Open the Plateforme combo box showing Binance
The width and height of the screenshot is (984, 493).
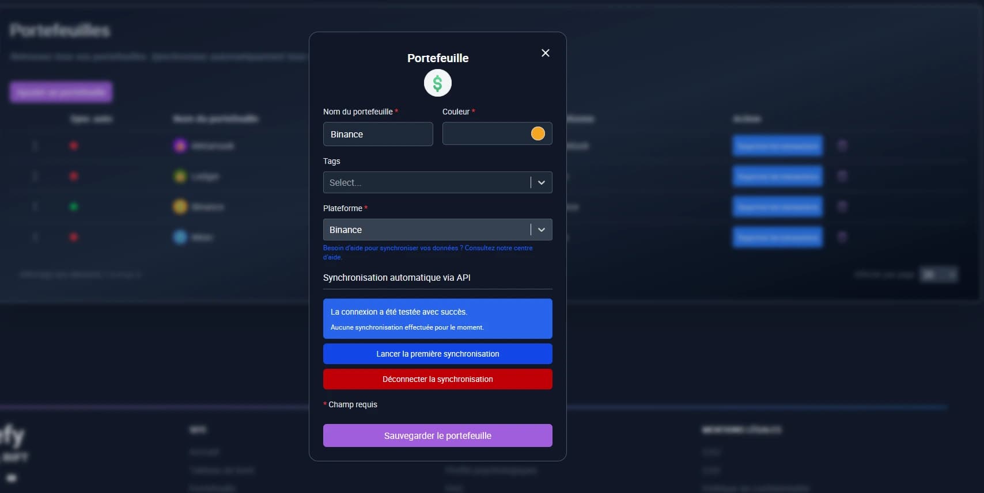click(426, 230)
